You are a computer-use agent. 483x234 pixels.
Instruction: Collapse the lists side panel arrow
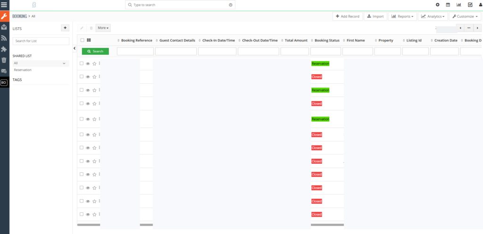(x=75, y=48)
